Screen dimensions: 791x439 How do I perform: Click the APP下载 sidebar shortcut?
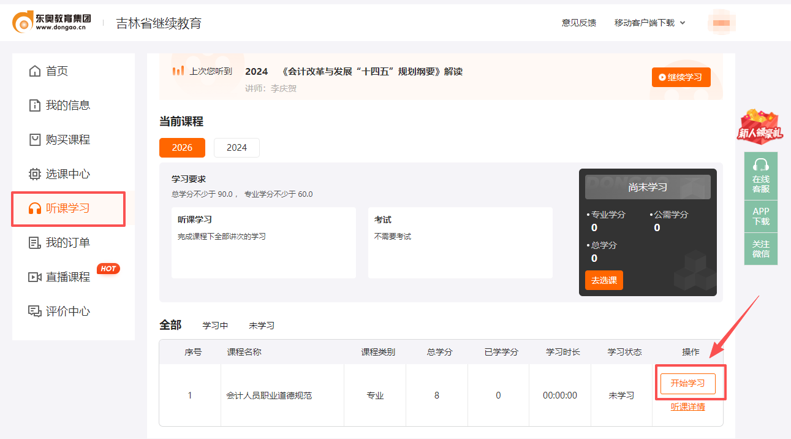point(760,216)
